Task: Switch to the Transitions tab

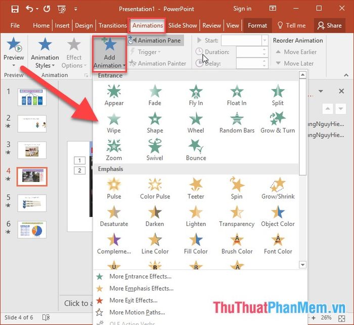Action: (113, 25)
